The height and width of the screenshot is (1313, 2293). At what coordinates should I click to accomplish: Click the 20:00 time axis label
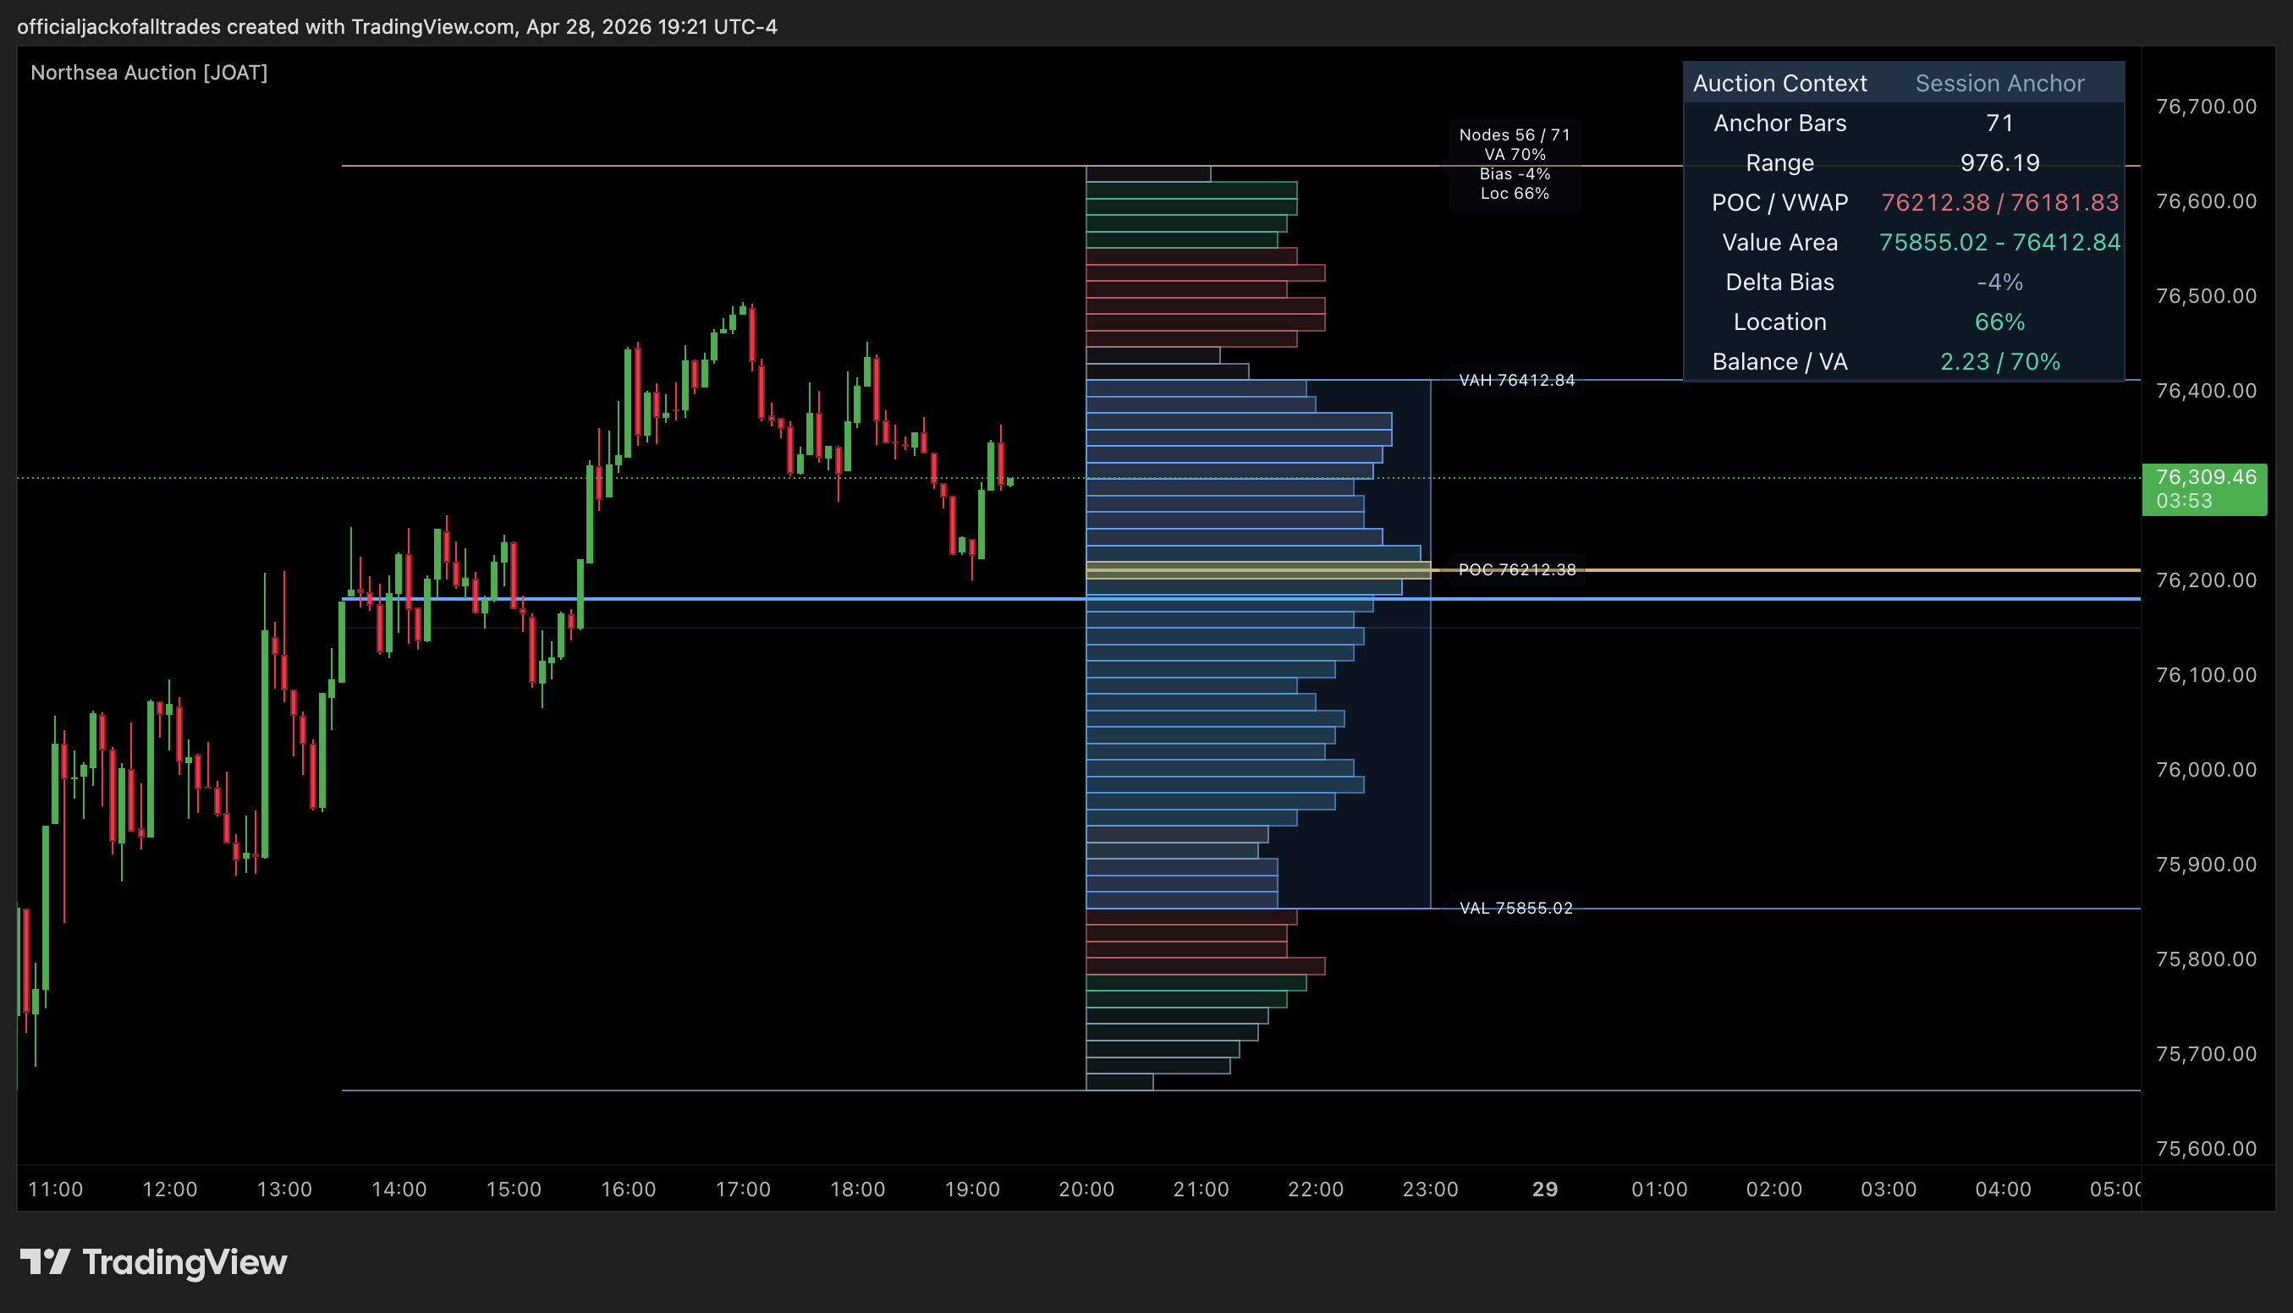tap(1086, 1189)
